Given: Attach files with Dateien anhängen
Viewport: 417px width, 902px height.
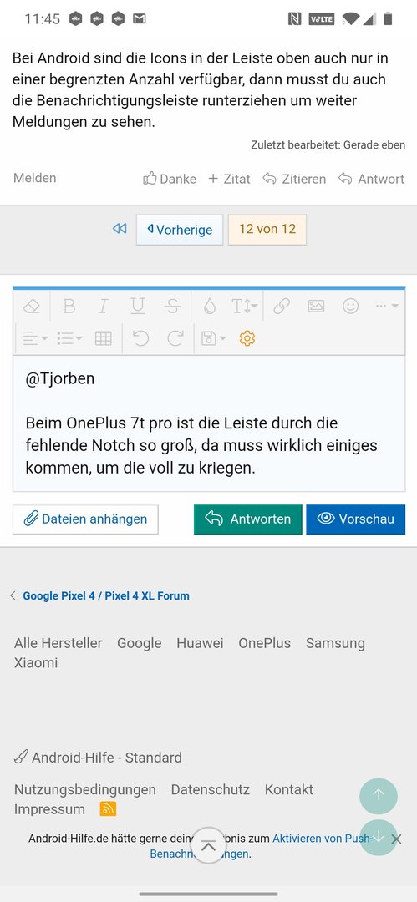Looking at the screenshot, I should 85,519.
